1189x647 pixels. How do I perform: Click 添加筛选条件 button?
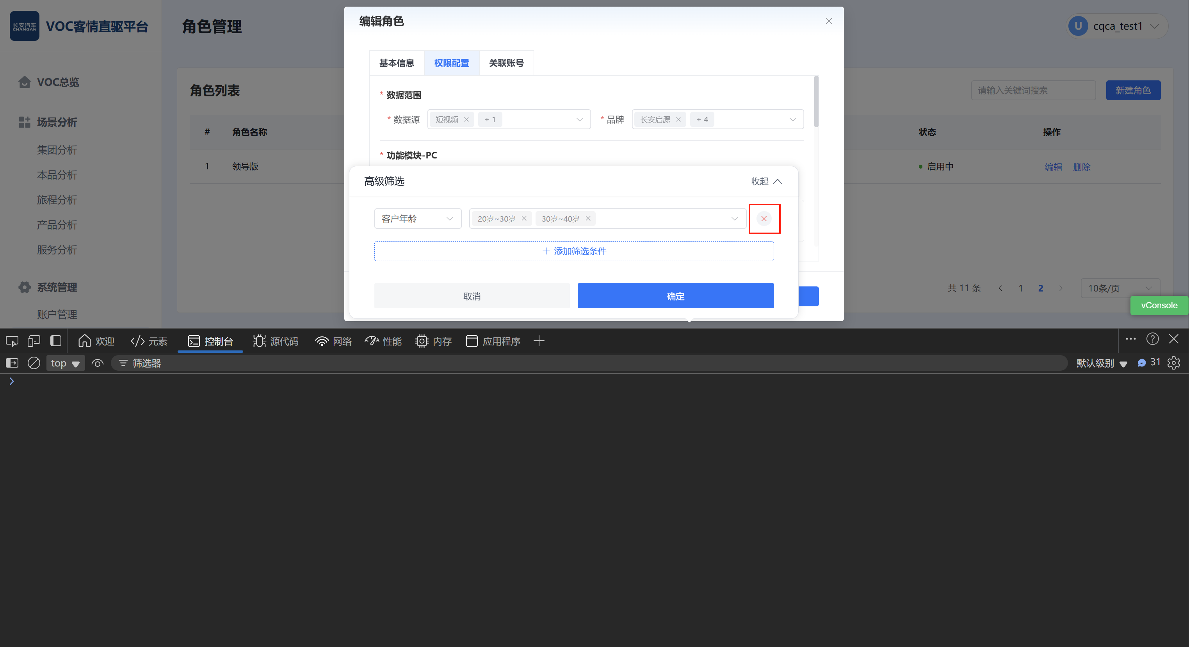pyautogui.click(x=574, y=251)
